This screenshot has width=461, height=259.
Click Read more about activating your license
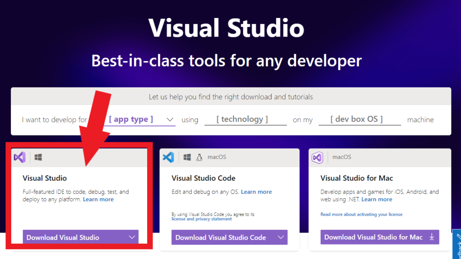pos(361,214)
